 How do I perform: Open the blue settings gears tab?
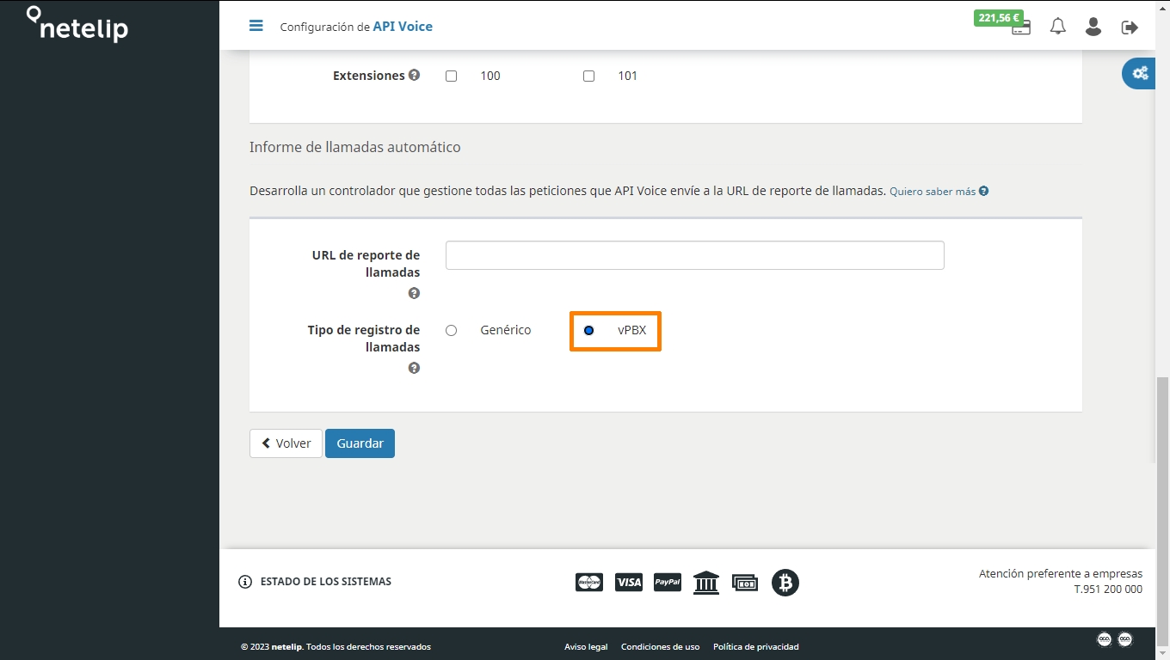[1140, 73]
